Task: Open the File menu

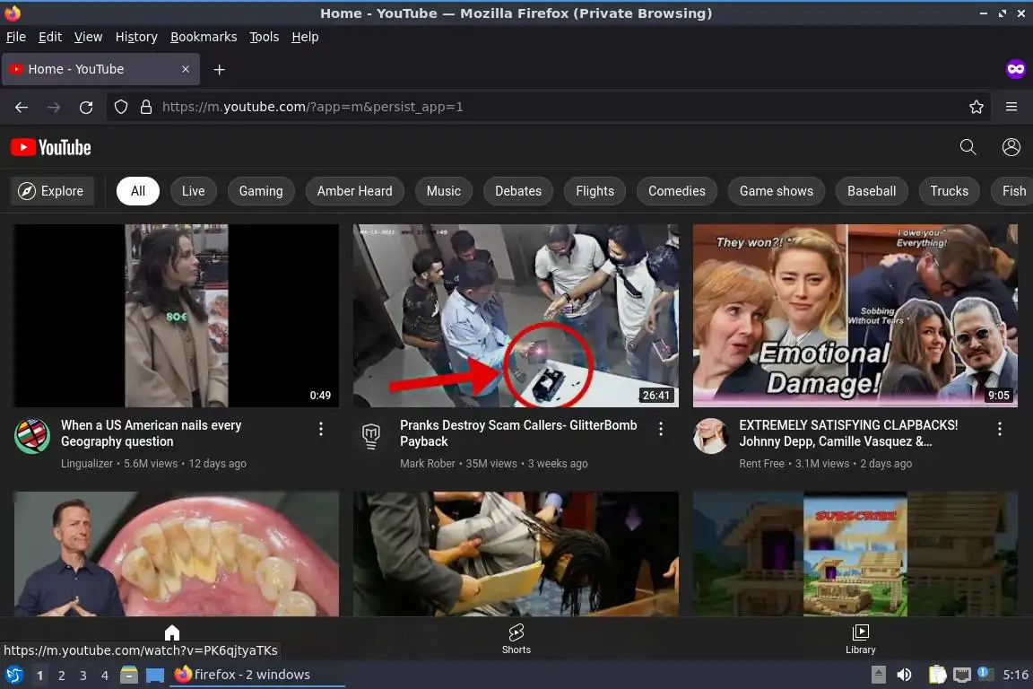Action: pyautogui.click(x=16, y=37)
